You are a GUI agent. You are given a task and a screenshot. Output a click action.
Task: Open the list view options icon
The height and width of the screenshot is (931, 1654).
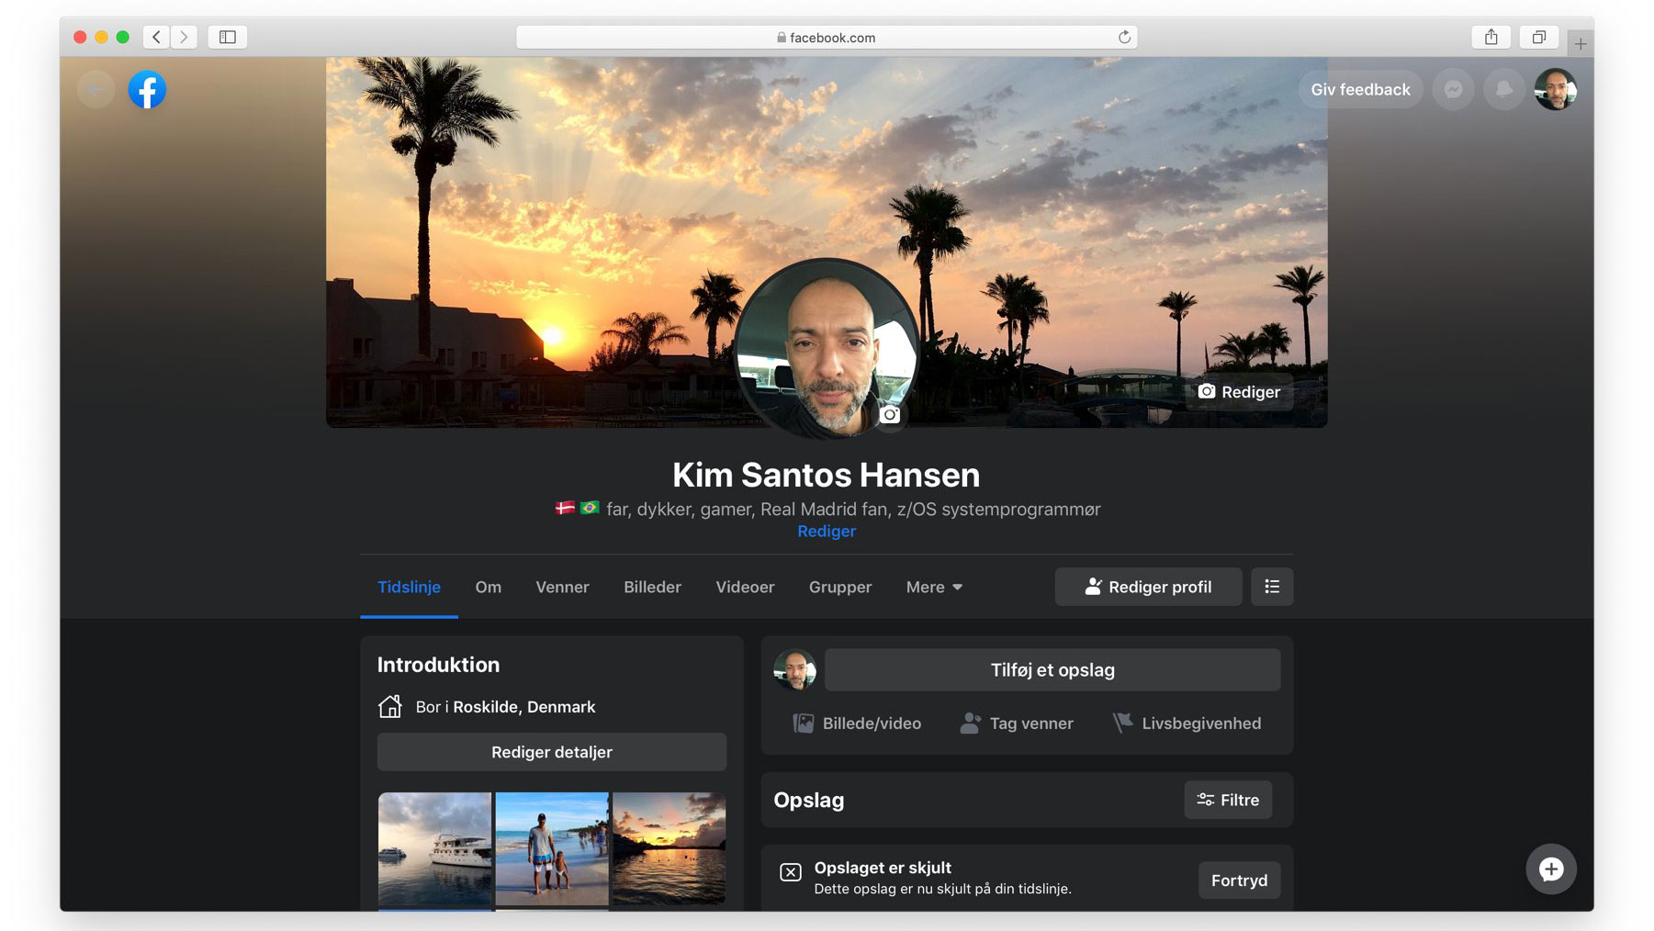1271,587
